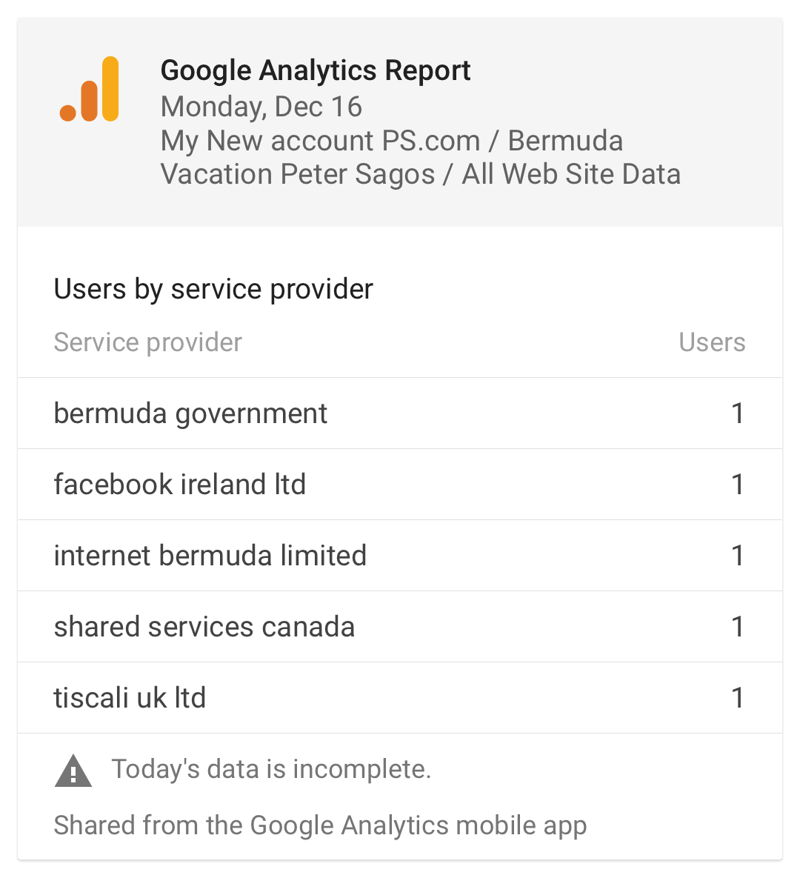800x878 pixels.
Task: Select the shared services canada row
Action: [x=400, y=627]
